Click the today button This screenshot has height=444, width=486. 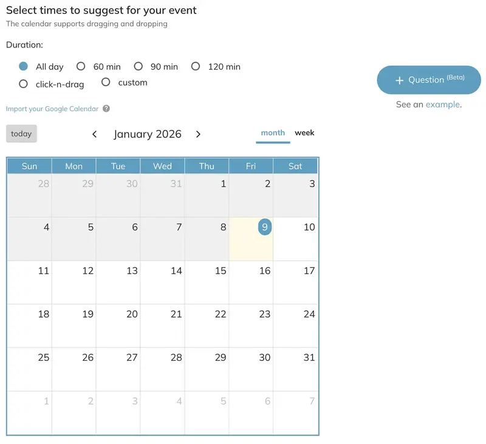[x=21, y=134]
